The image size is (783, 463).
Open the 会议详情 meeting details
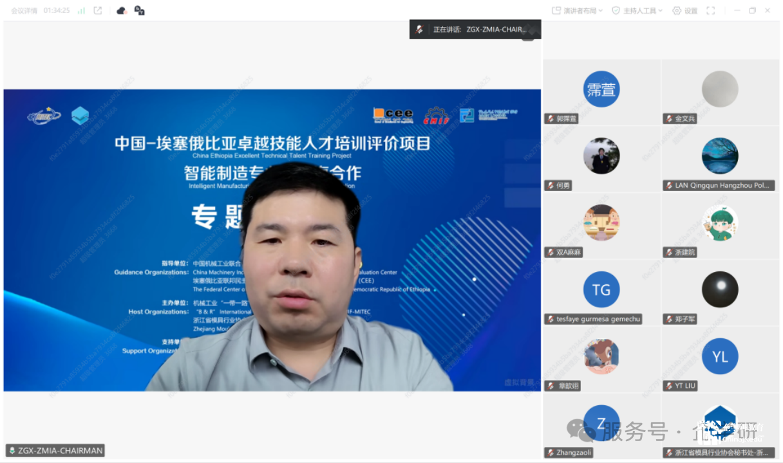click(x=24, y=10)
